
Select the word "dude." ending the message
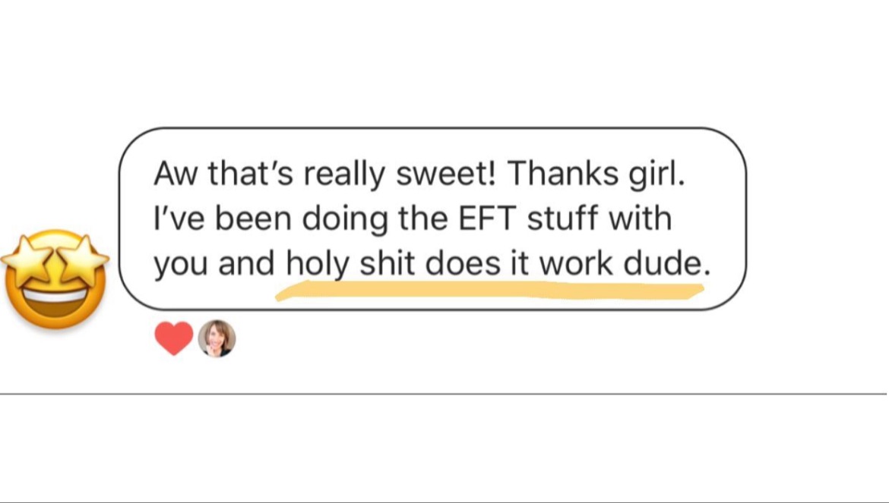pyautogui.click(x=665, y=263)
